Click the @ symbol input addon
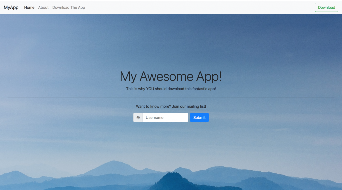 pos(138,118)
